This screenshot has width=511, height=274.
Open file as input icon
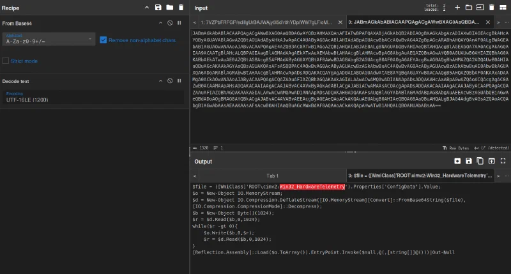tap(480, 8)
